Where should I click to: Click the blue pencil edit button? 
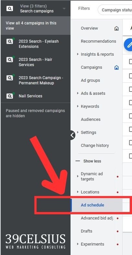point(128,45)
